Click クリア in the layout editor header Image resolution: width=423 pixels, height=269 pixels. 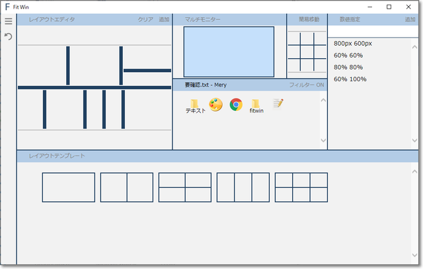[x=145, y=20]
